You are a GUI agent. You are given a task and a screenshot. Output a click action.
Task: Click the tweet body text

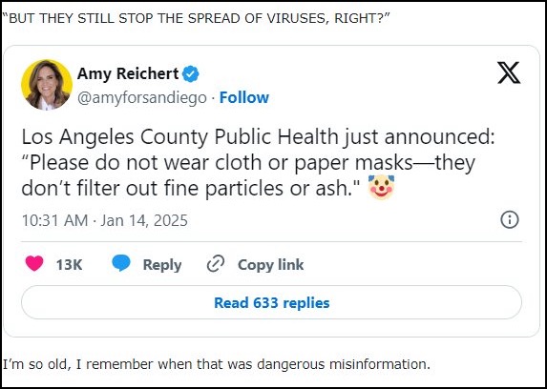click(258, 163)
